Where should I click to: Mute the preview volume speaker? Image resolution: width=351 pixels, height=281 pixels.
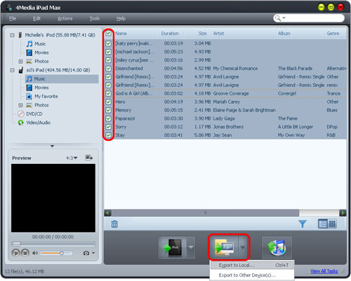pos(35,253)
